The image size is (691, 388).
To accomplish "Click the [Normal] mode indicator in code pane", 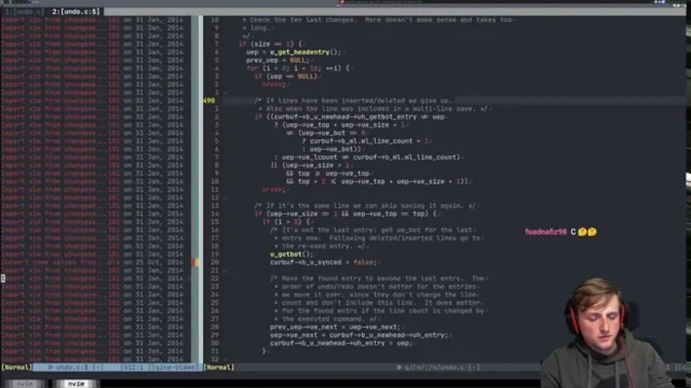I will (x=219, y=367).
